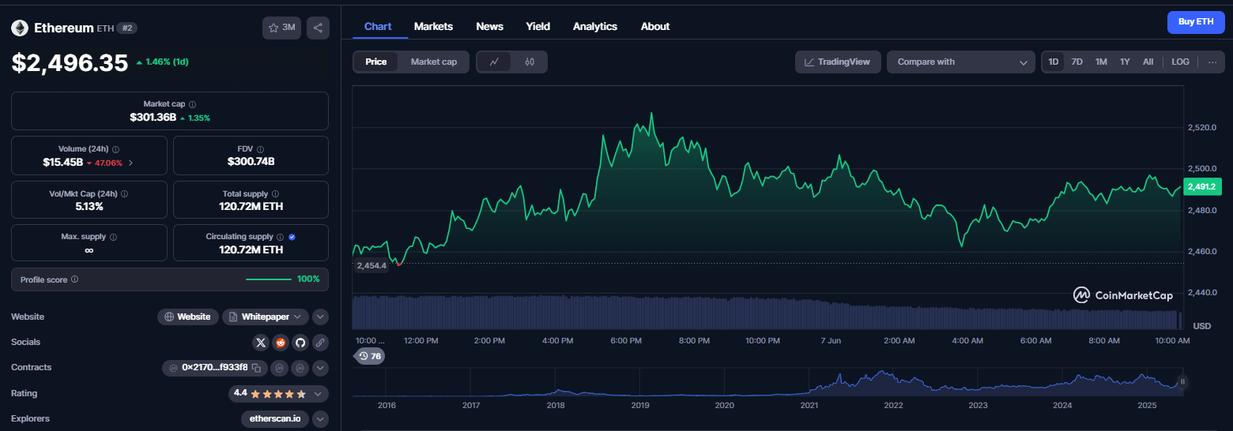This screenshot has height=431, width=1233.
Task: Open the About tab
Action: [655, 26]
